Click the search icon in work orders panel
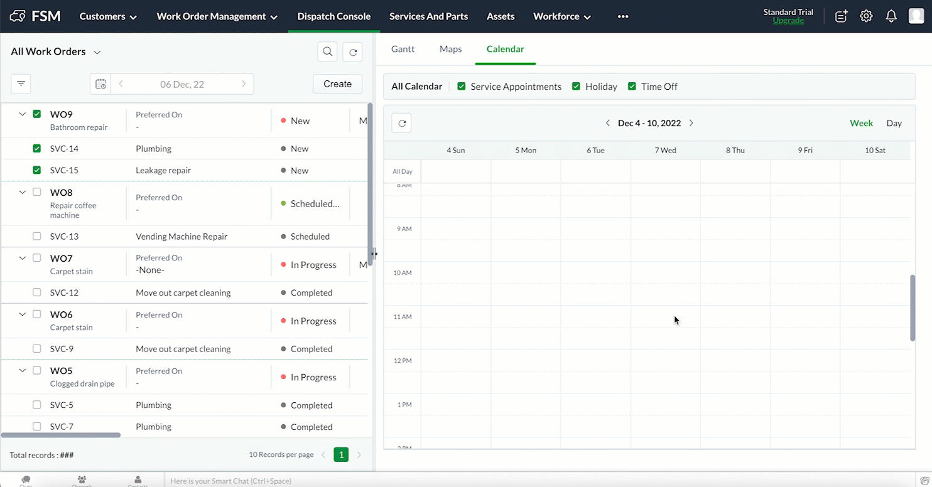This screenshot has height=487, width=932. [327, 52]
